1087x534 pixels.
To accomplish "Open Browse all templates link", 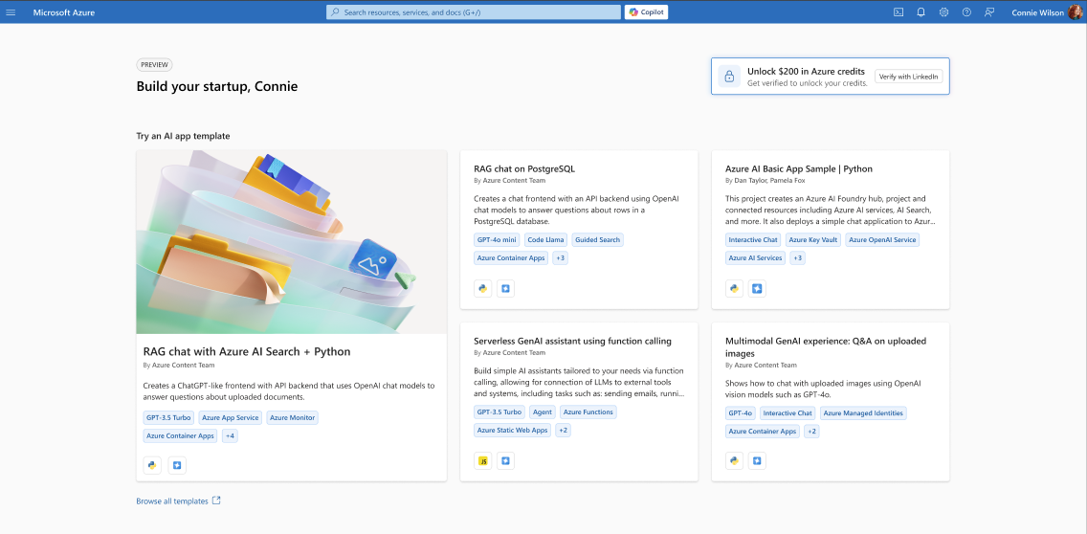I will point(172,501).
